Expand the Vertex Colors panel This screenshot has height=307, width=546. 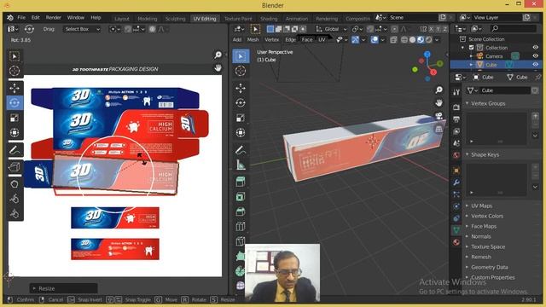click(x=487, y=216)
